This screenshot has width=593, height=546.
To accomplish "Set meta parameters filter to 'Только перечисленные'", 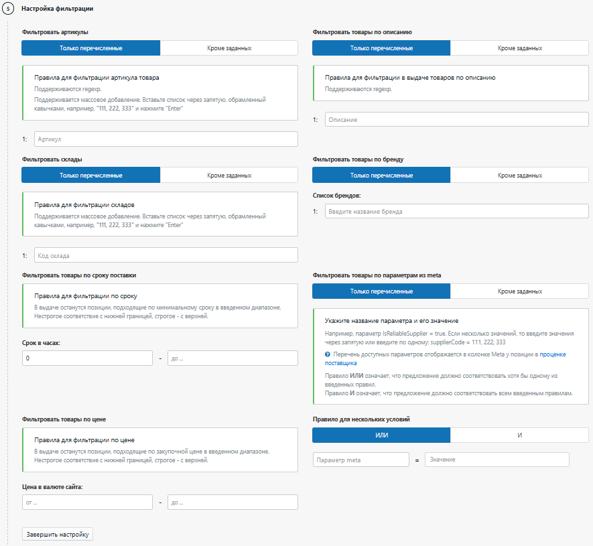I will (x=381, y=291).
